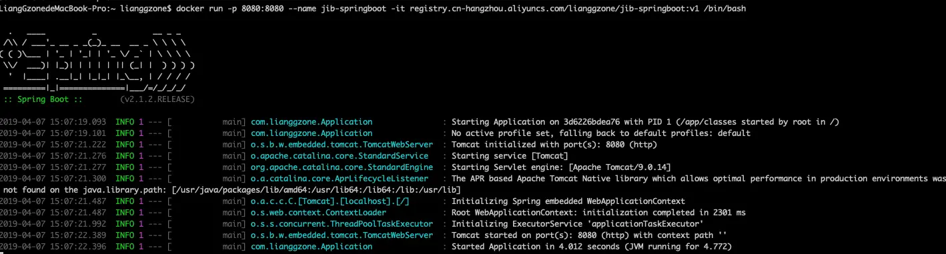Image resolution: width=946 pixels, height=254 pixels.
Task: Click TomcatWebServer logger in 'Tomcat initialized' row
Action: (x=342, y=145)
